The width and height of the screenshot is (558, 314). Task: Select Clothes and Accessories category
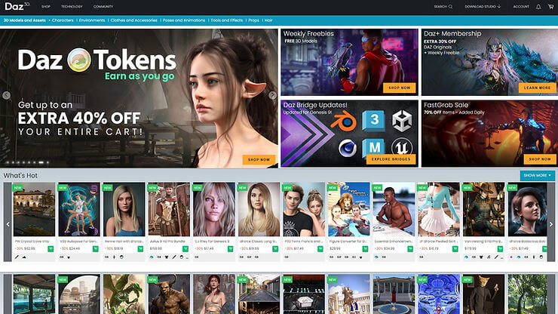(x=133, y=20)
